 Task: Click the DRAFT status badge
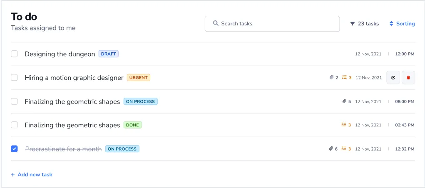click(x=109, y=54)
